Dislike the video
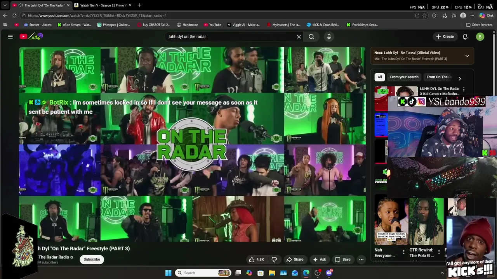This screenshot has height=279, width=497. point(274,260)
